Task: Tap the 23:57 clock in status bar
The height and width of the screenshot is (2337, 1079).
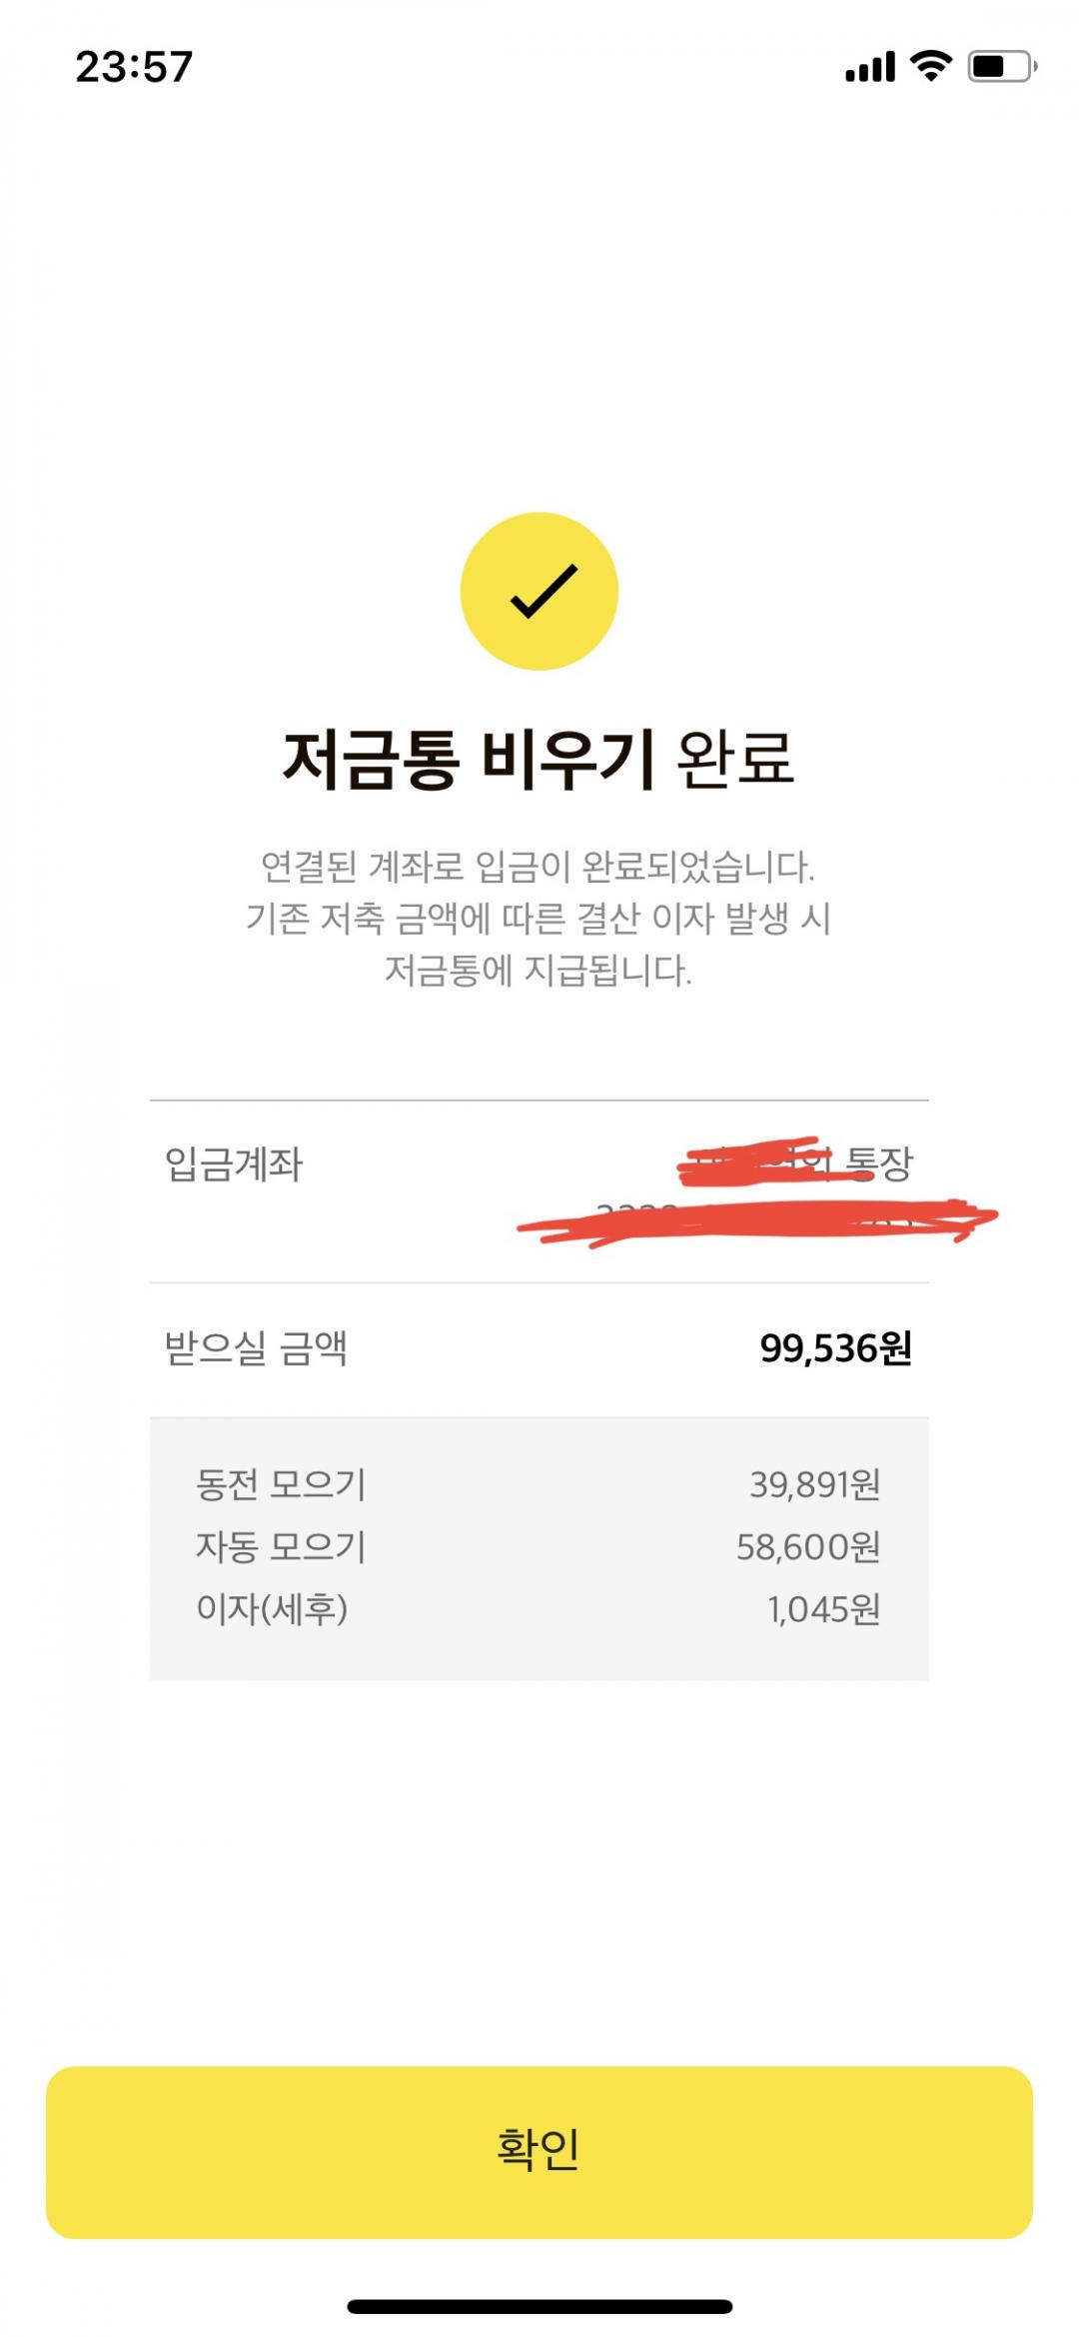Action: pyautogui.click(x=134, y=67)
